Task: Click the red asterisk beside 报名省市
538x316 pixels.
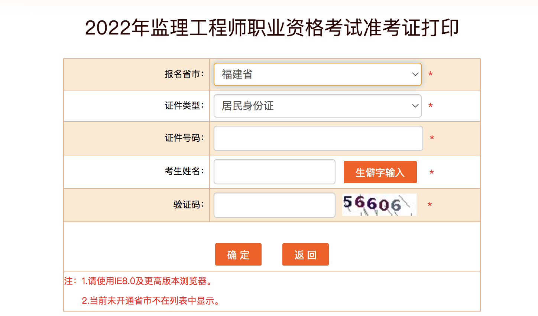Action: [x=430, y=74]
